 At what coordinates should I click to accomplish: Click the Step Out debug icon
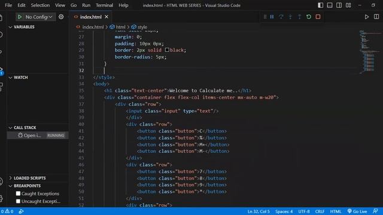pos(299,17)
